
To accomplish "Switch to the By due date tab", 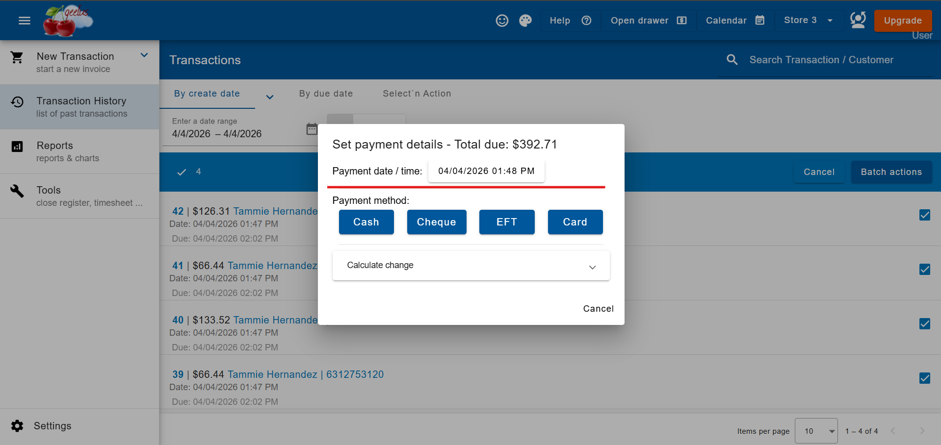I will [x=326, y=94].
